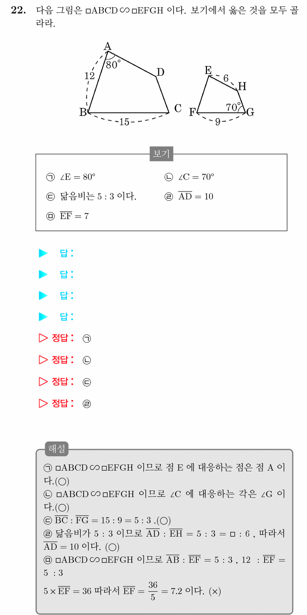Click question number 22
307x615 pixels.
pos(18,10)
